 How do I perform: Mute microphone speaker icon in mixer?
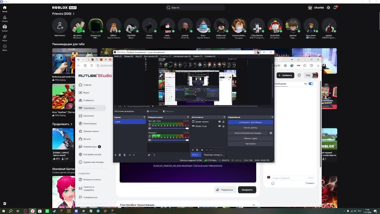(x=150, y=140)
